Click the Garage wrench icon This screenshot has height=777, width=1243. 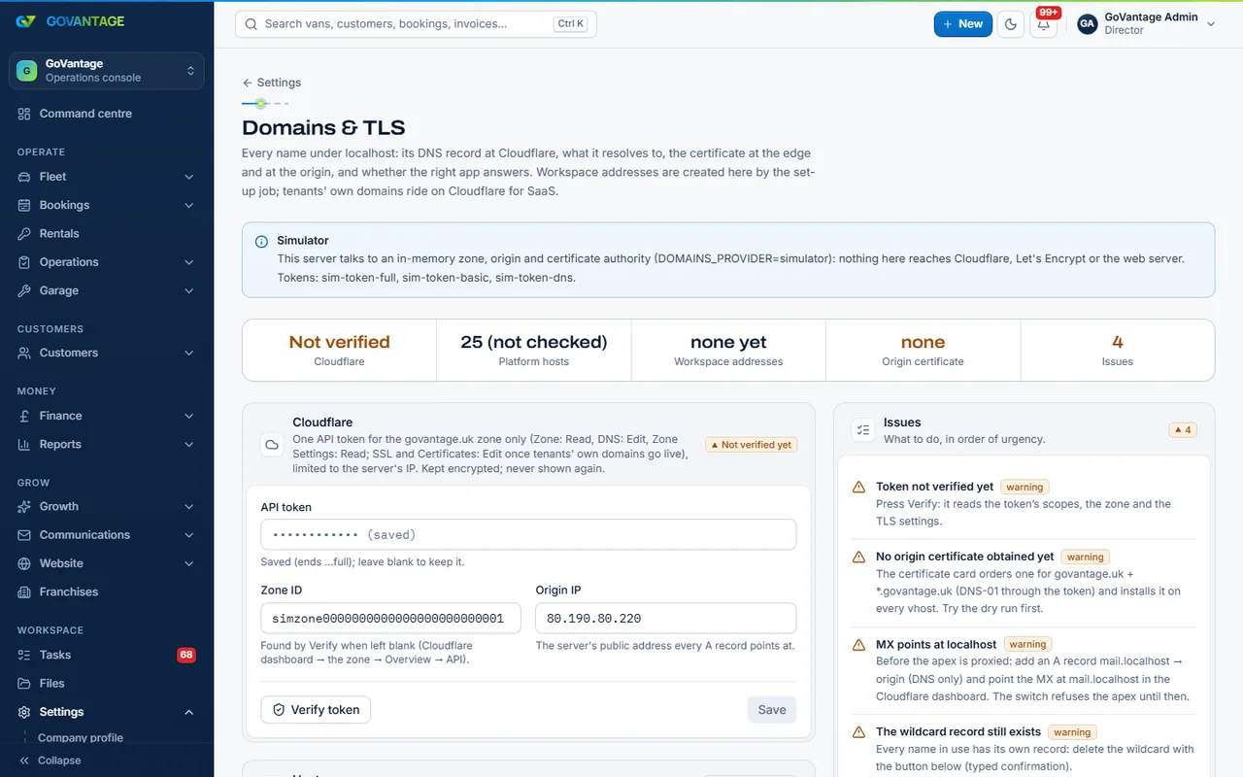coord(24,290)
